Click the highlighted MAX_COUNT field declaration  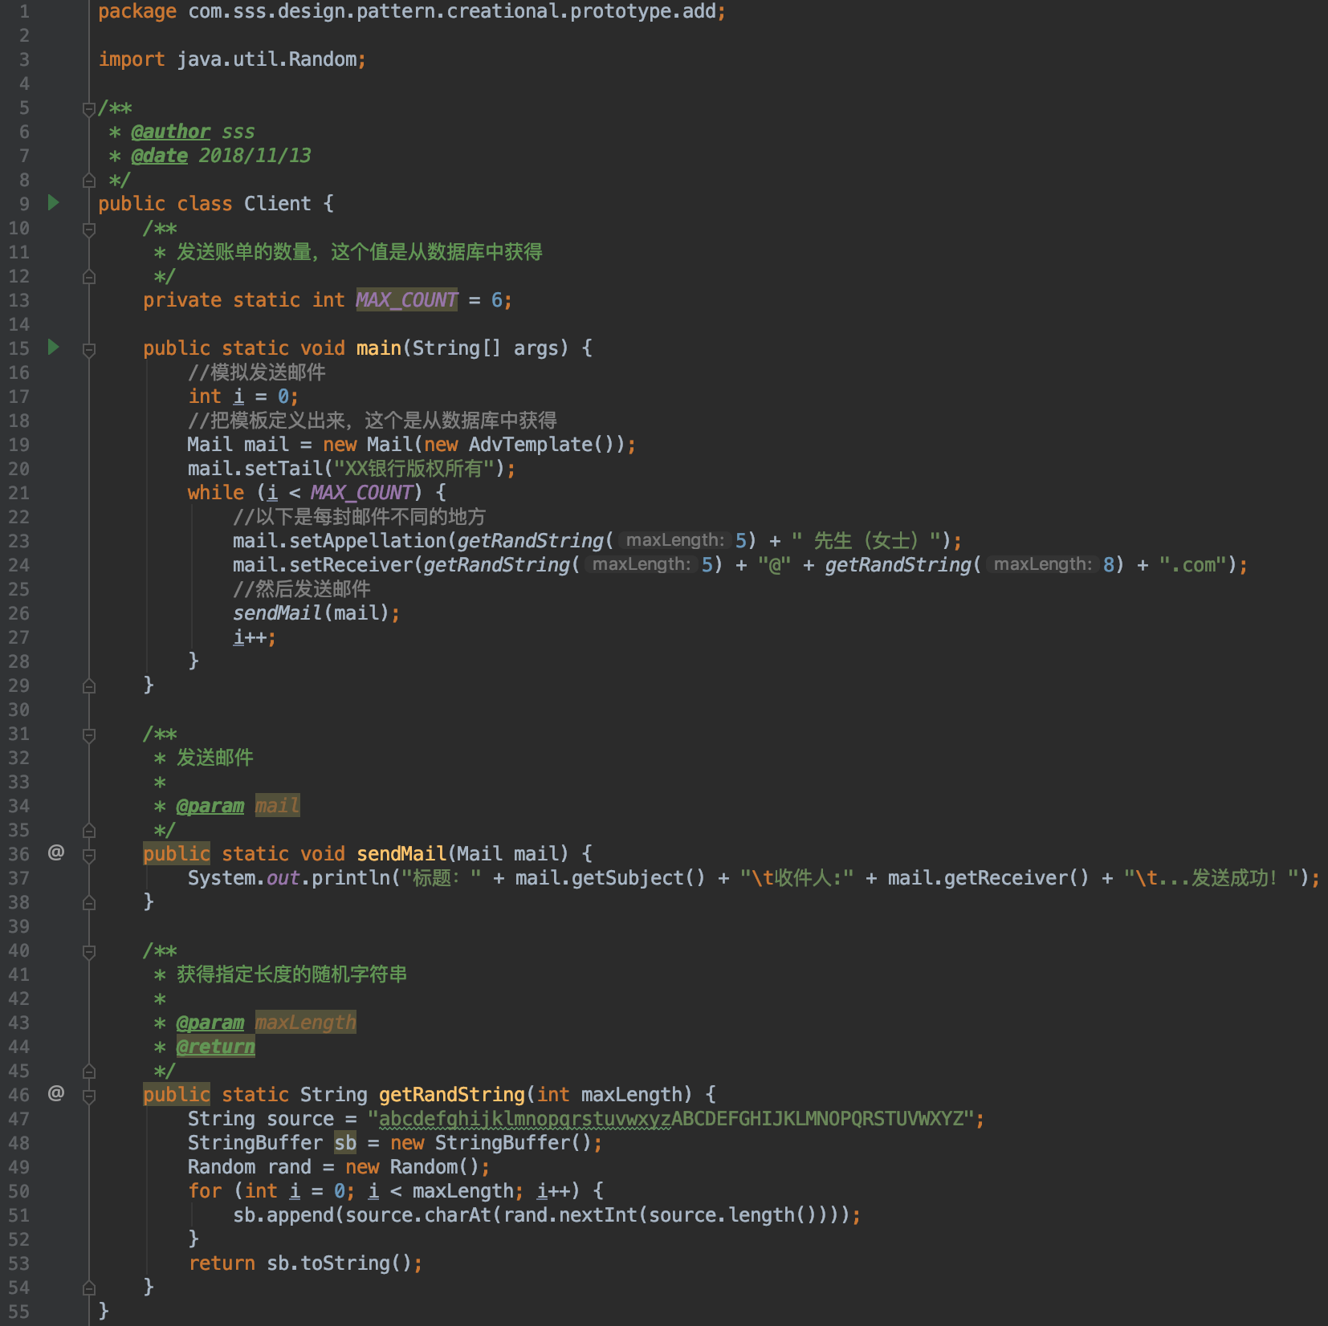tap(406, 300)
